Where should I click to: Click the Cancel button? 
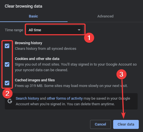pyautogui.click(x=100, y=124)
